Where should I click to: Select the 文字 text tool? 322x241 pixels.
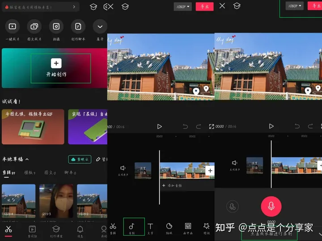point(150,229)
